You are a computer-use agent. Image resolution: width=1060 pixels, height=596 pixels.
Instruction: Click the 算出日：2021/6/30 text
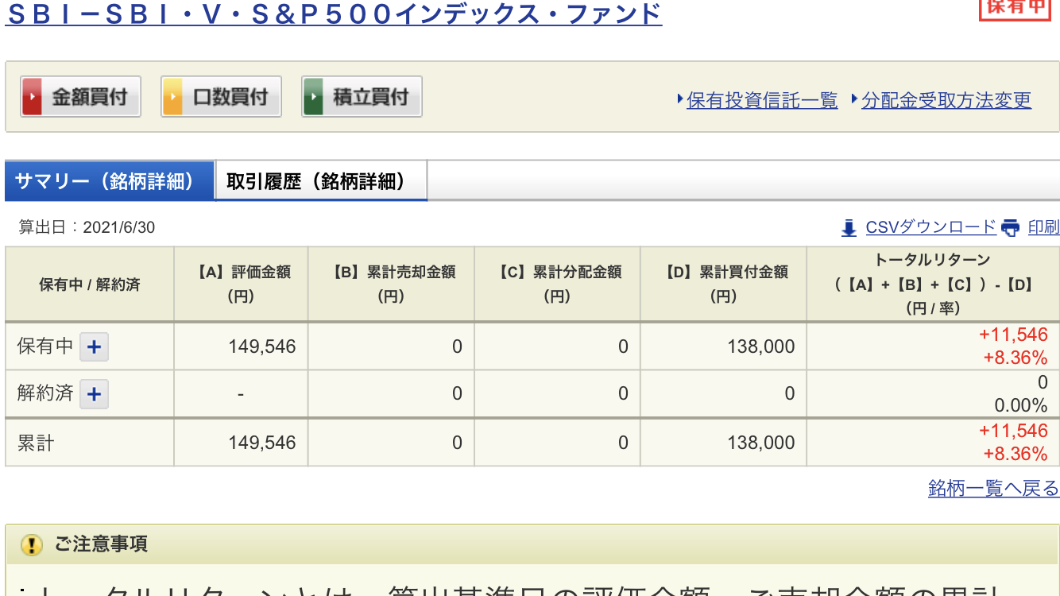[87, 228]
